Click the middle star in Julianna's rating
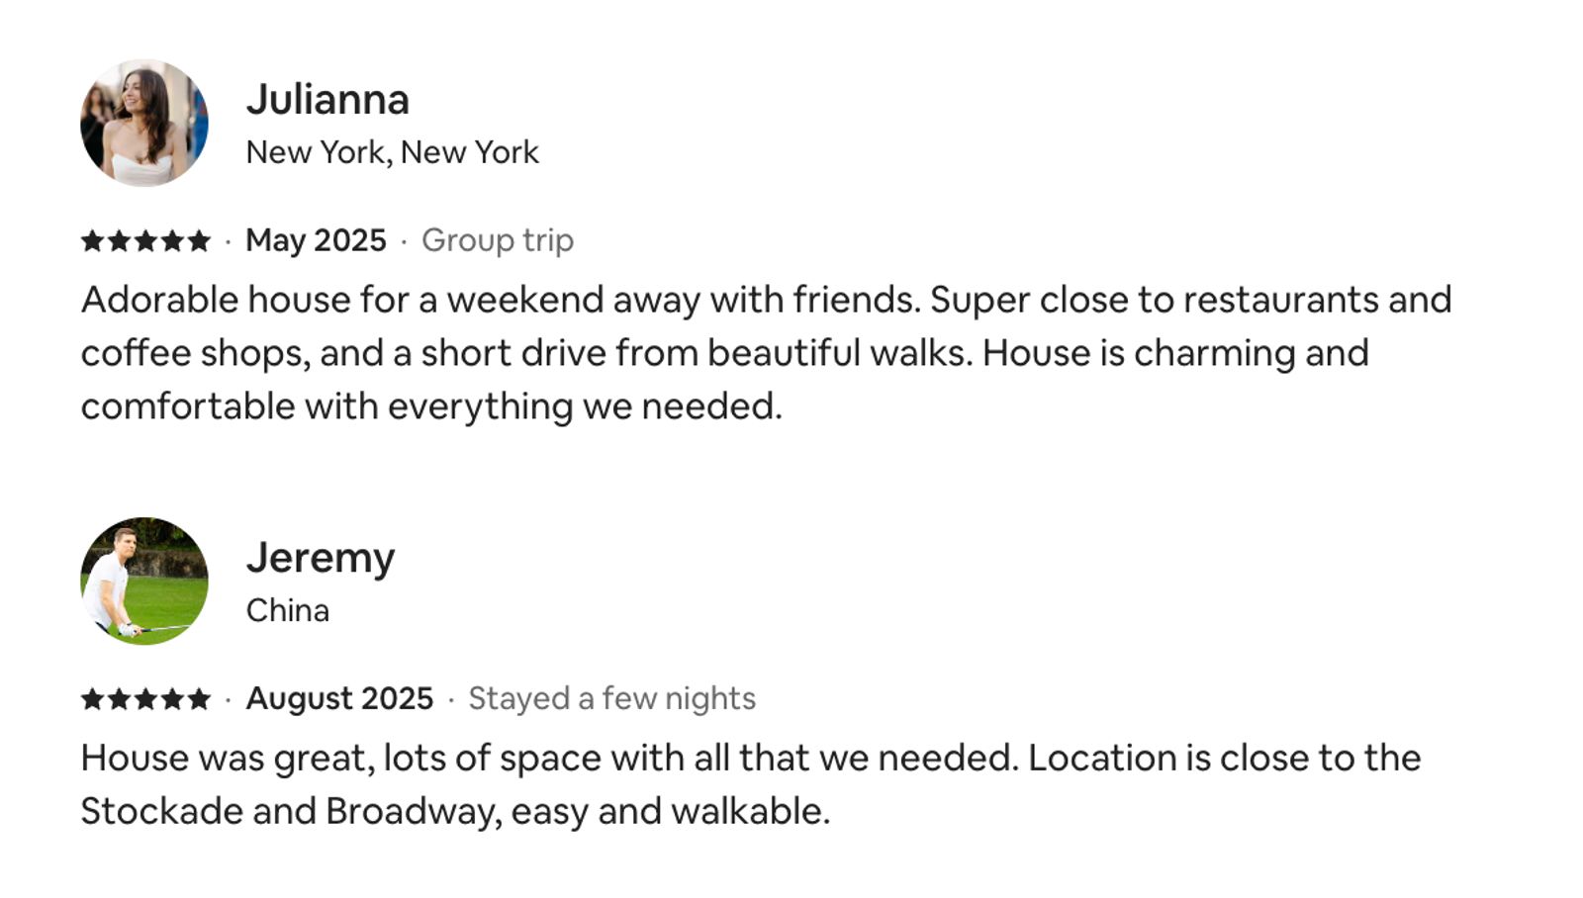The image size is (1583, 898). click(145, 240)
